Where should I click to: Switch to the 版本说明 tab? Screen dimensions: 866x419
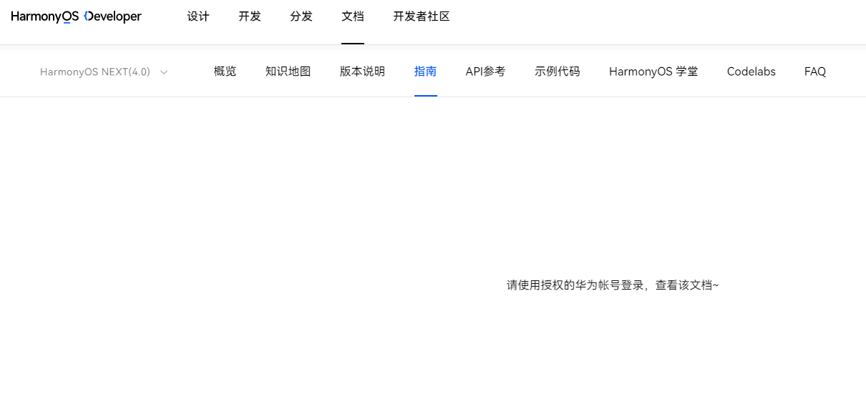click(362, 72)
